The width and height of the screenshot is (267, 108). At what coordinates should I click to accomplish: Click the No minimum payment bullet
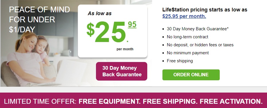pyautogui.click(x=188, y=53)
